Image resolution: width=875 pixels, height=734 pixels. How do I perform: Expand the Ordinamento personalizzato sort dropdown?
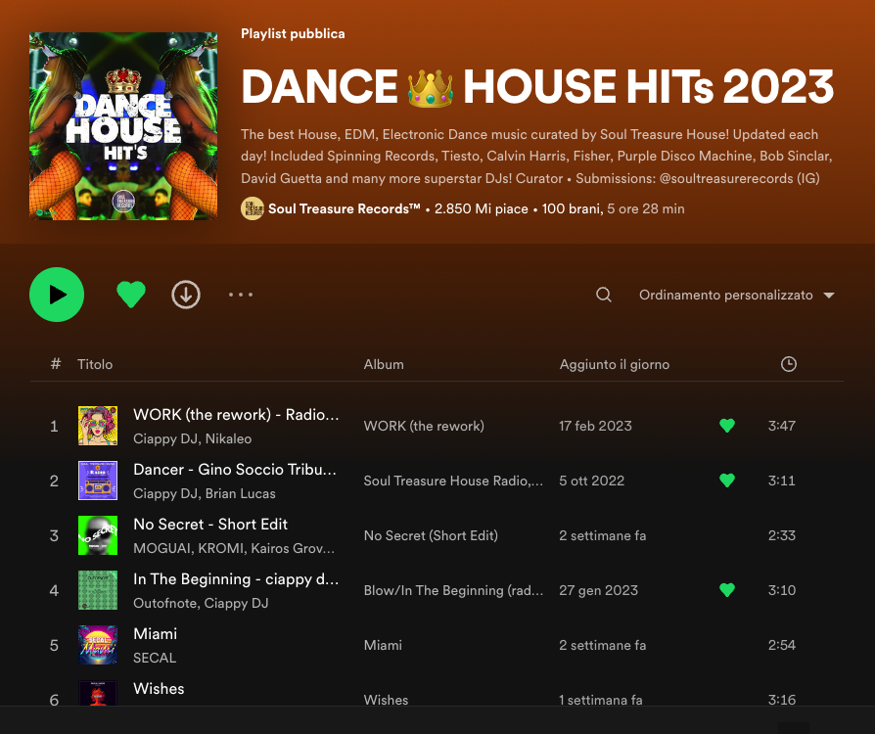click(x=736, y=296)
